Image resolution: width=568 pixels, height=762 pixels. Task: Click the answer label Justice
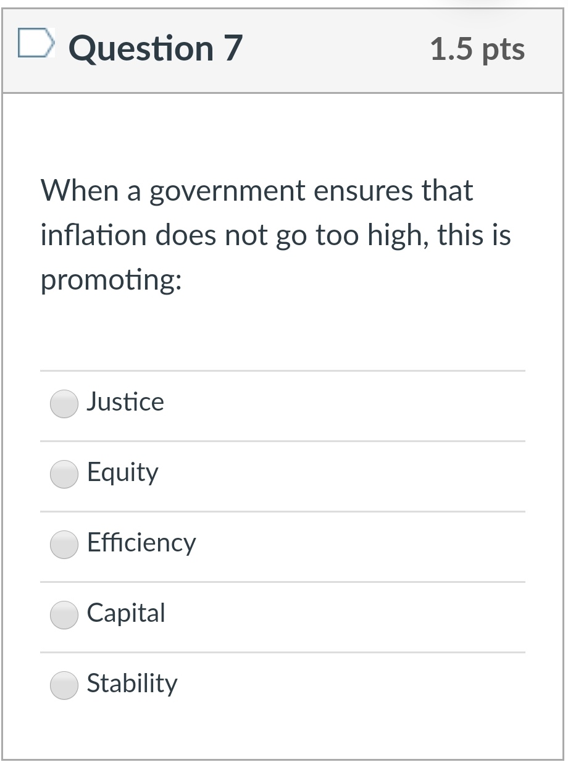click(125, 402)
